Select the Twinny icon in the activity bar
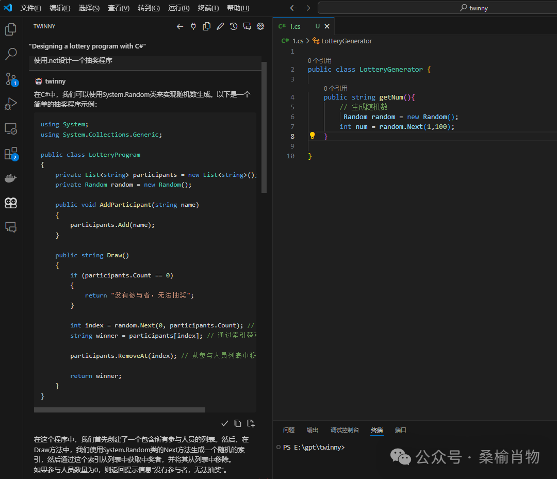This screenshot has height=479, width=557. pyautogui.click(x=11, y=203)
